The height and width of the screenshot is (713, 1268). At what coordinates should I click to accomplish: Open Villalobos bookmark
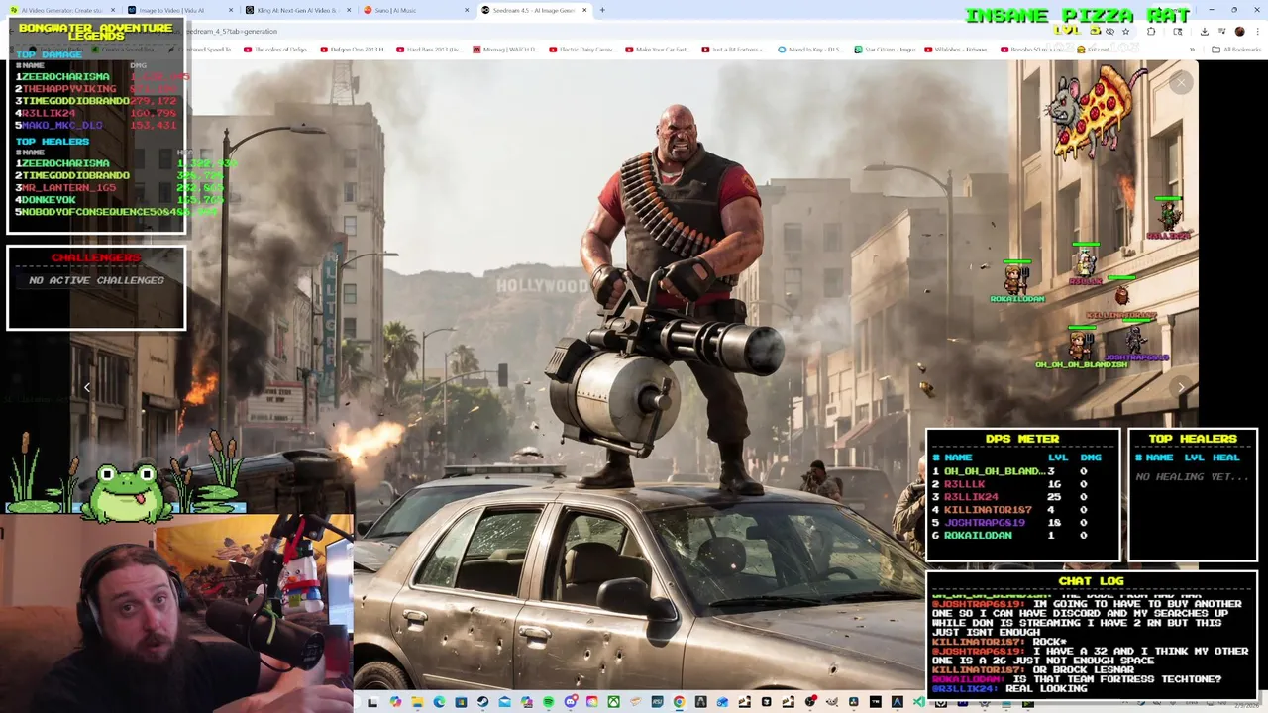pos(958,50)
